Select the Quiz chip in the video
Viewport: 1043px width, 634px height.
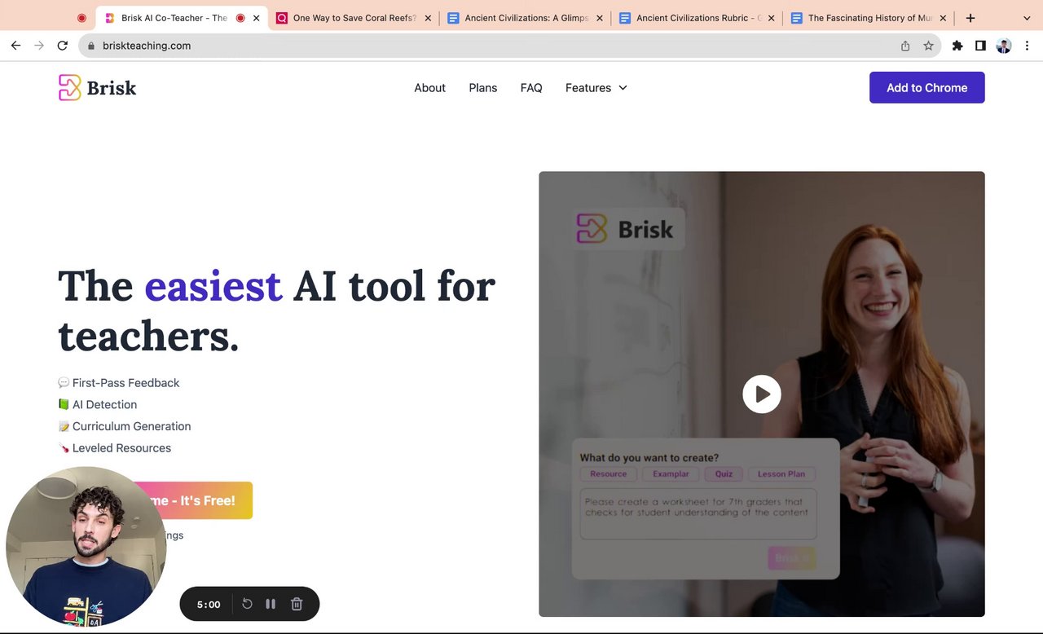point(724,474)
